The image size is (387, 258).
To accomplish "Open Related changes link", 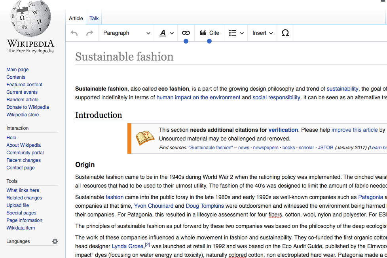I will (x=24, y=198).
